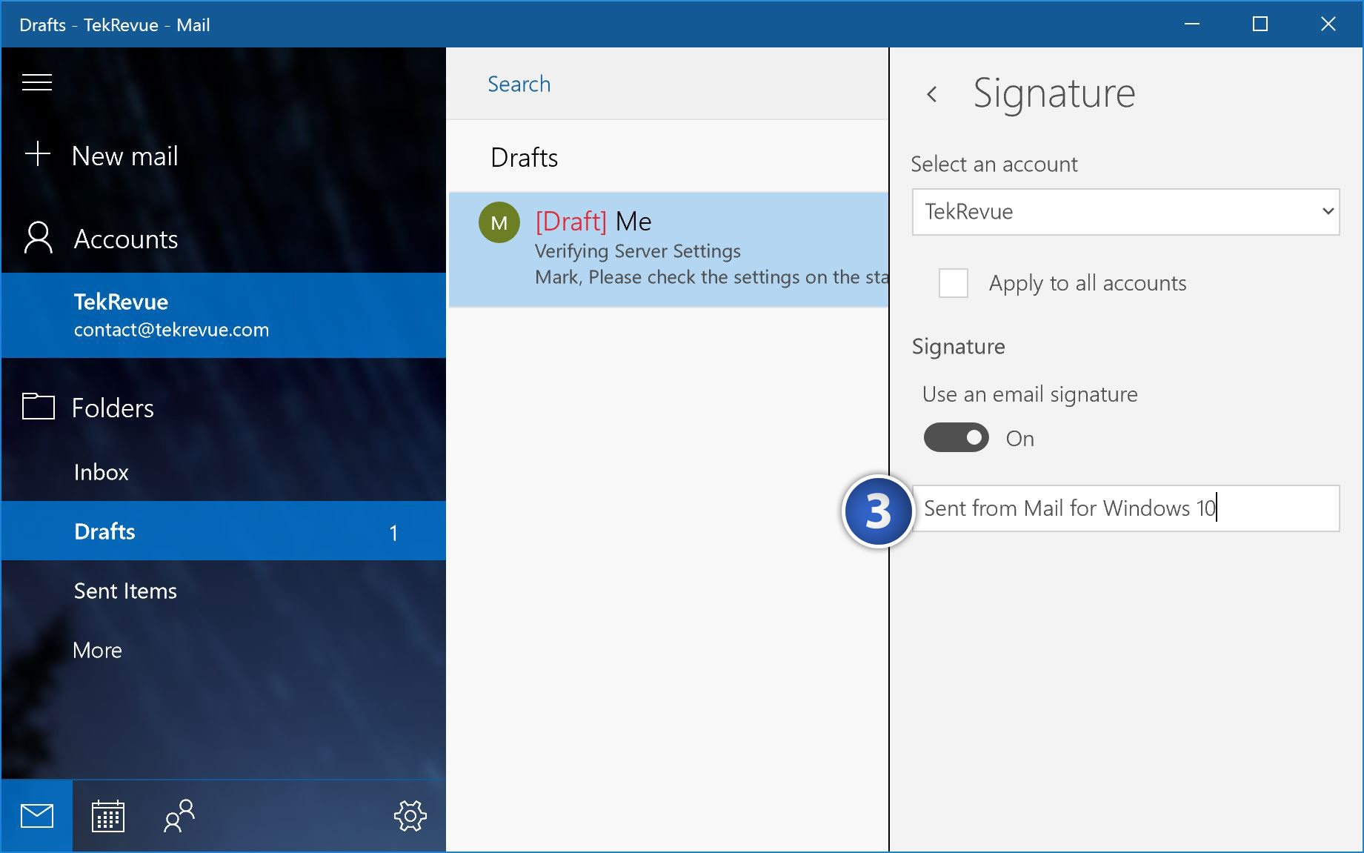This screenshot has width=1364, height=853.
Task: Open the People contacts icon
Action: point(179,816)
